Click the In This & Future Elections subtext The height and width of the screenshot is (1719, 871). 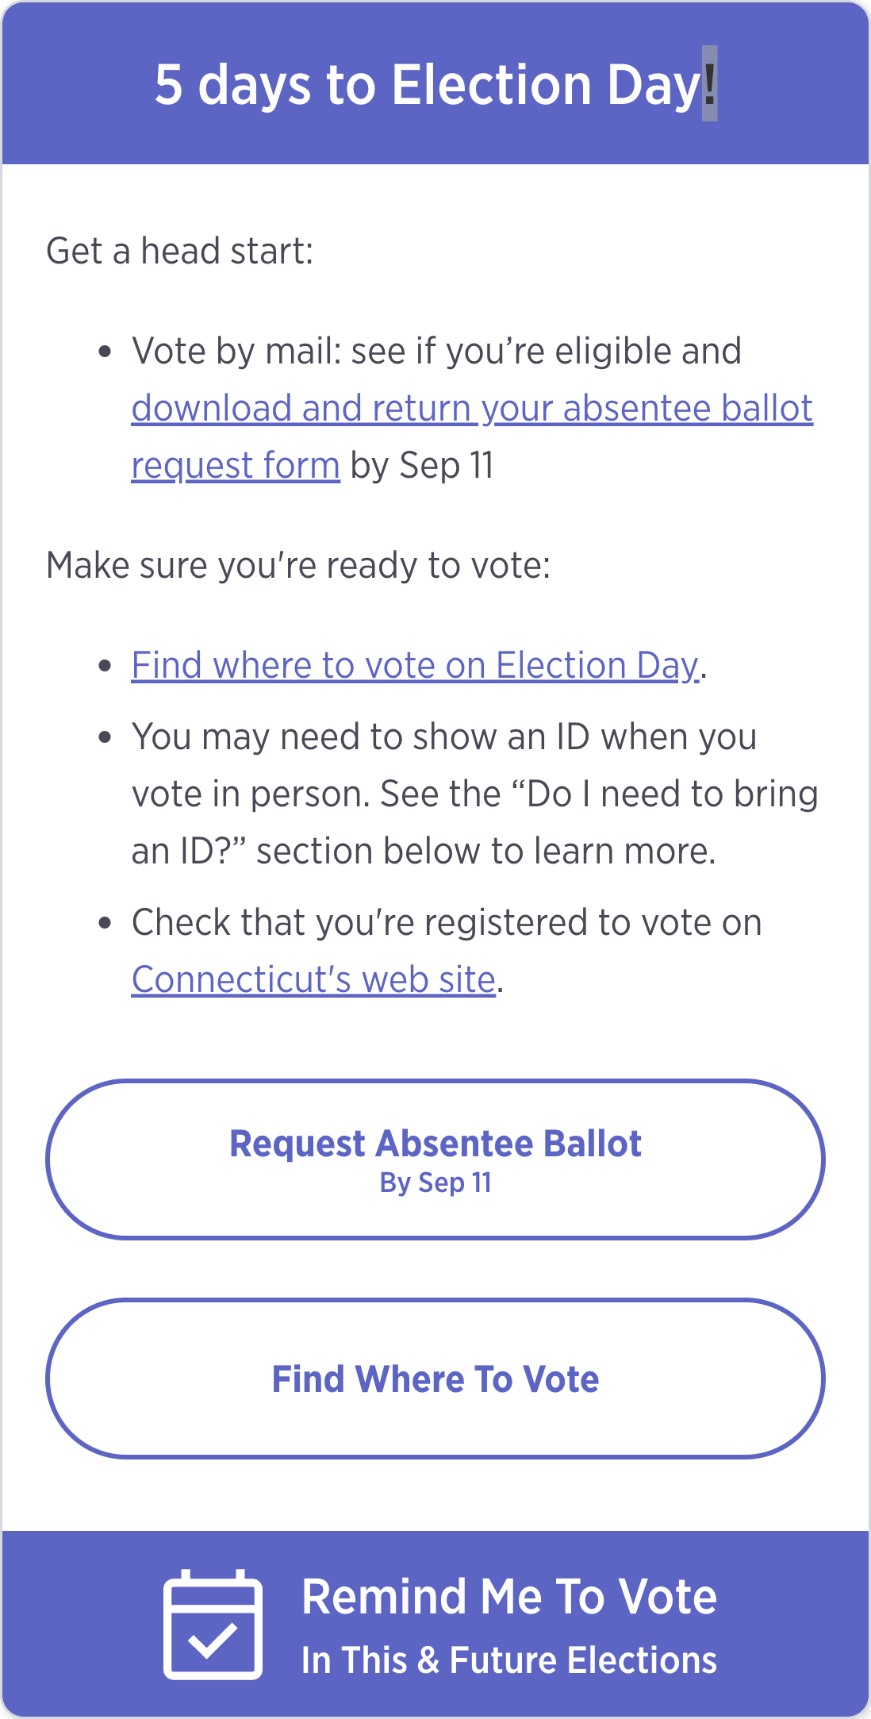point(510,1658)
